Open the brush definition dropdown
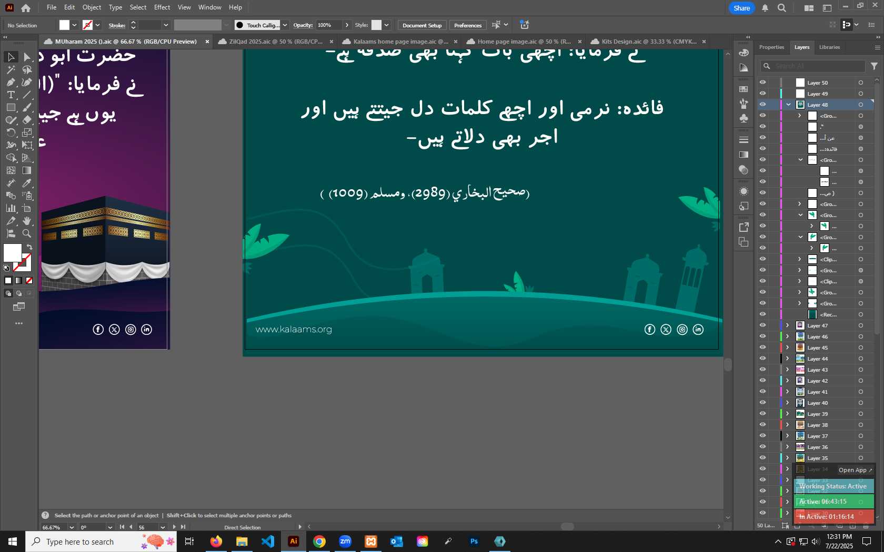Image resolution: width=884 pixels, height=552 pixels. tap(285, 25)
